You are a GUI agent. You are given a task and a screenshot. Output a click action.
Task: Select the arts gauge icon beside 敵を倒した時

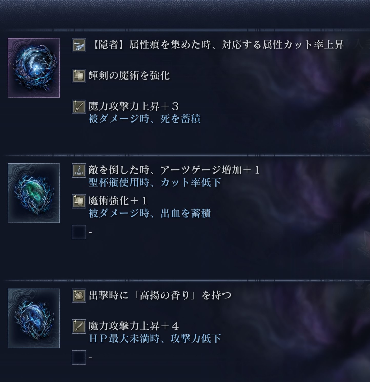pos(79,170)
